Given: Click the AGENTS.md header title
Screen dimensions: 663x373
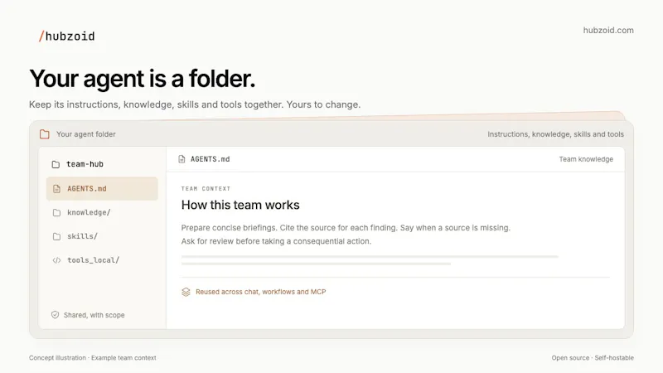Looking at the screenshot, I should [x=211, y=159].
